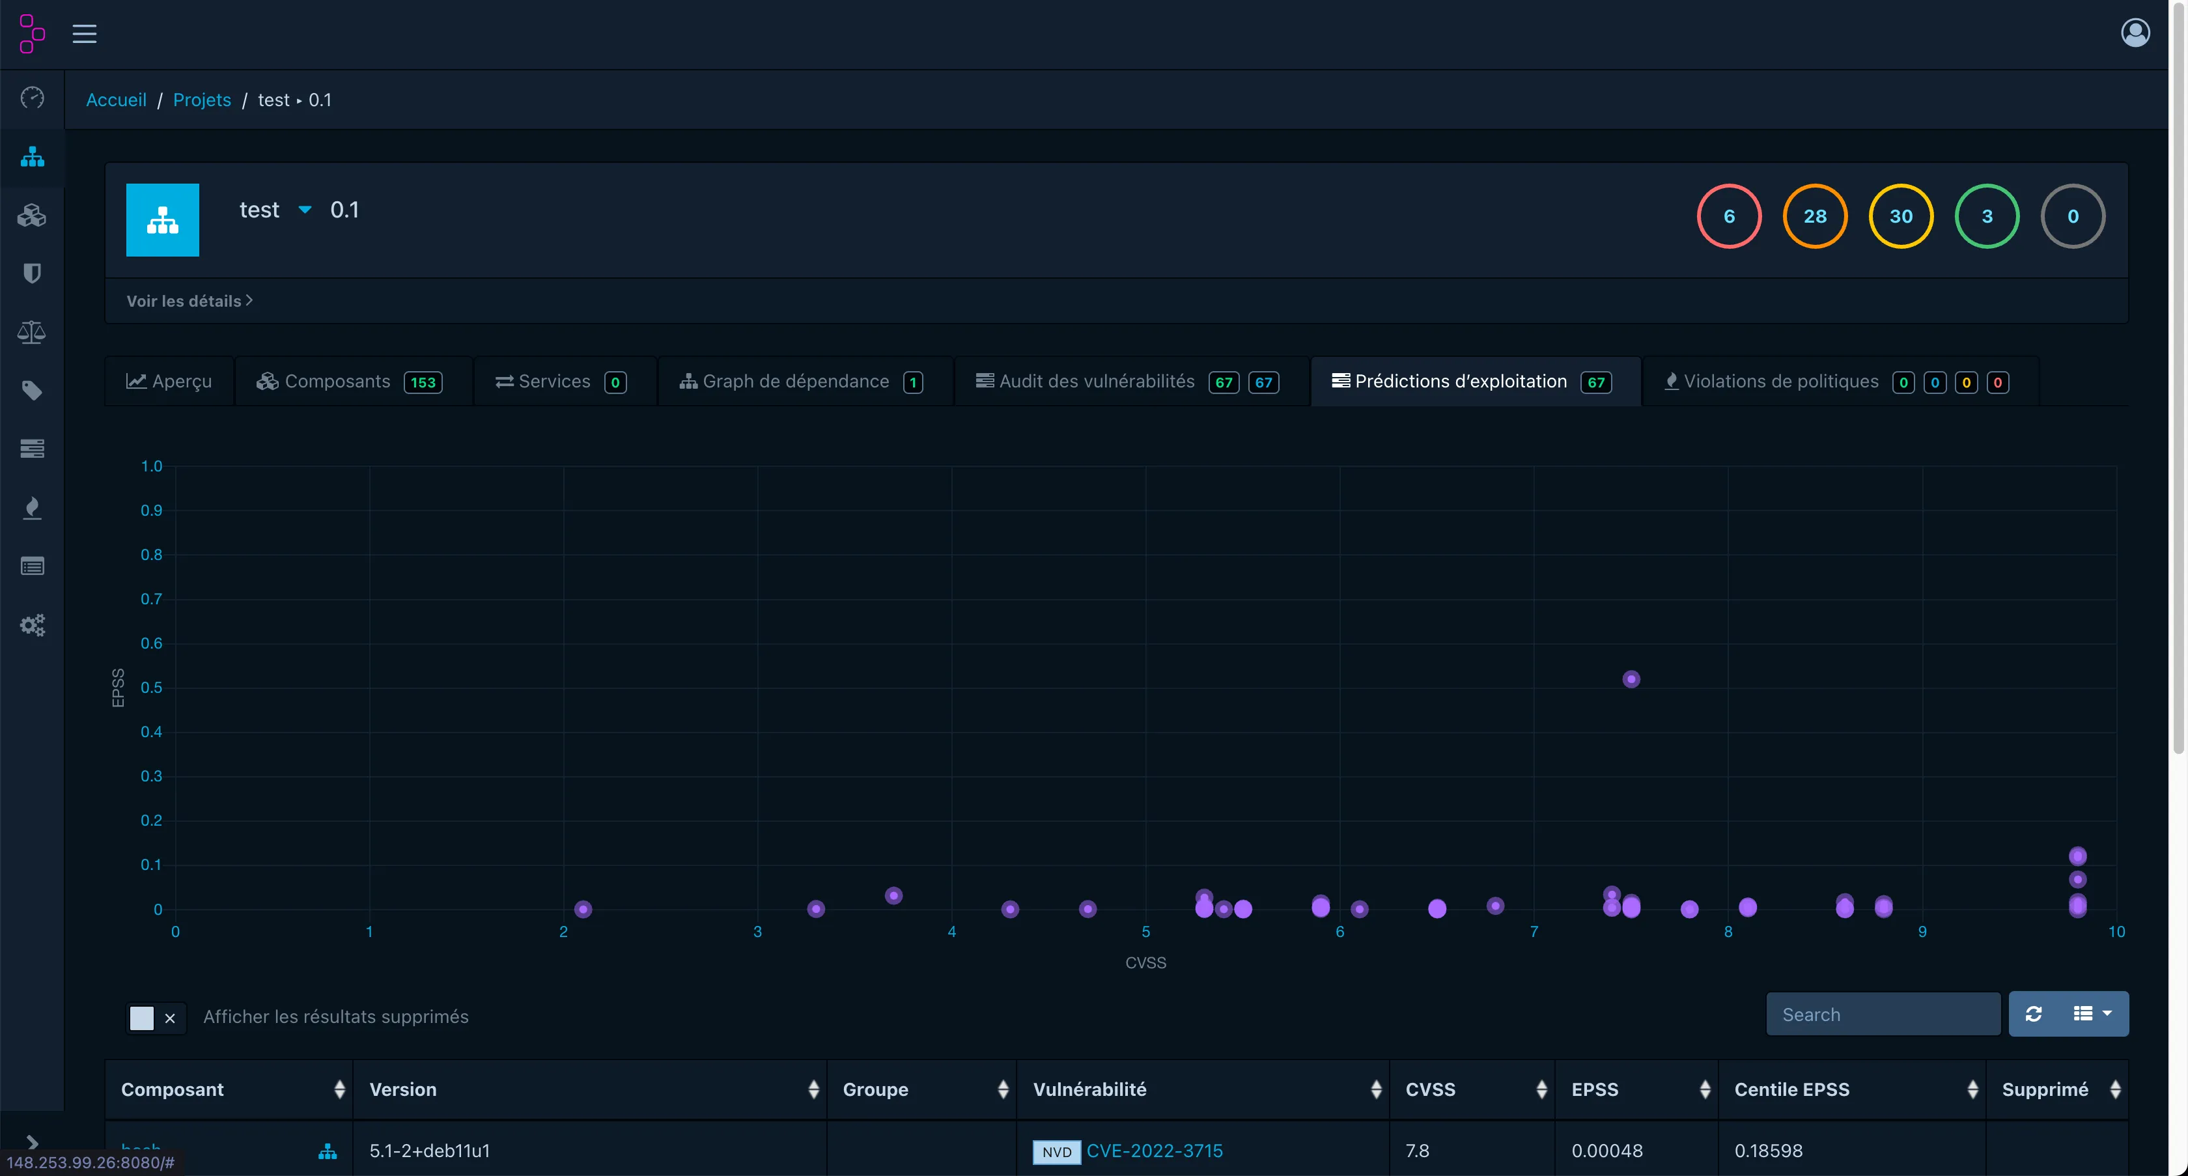Expand the hamburger navigation menu
The width and height of the screenshot is (2188, 1176).
click(x=84, y=34)
